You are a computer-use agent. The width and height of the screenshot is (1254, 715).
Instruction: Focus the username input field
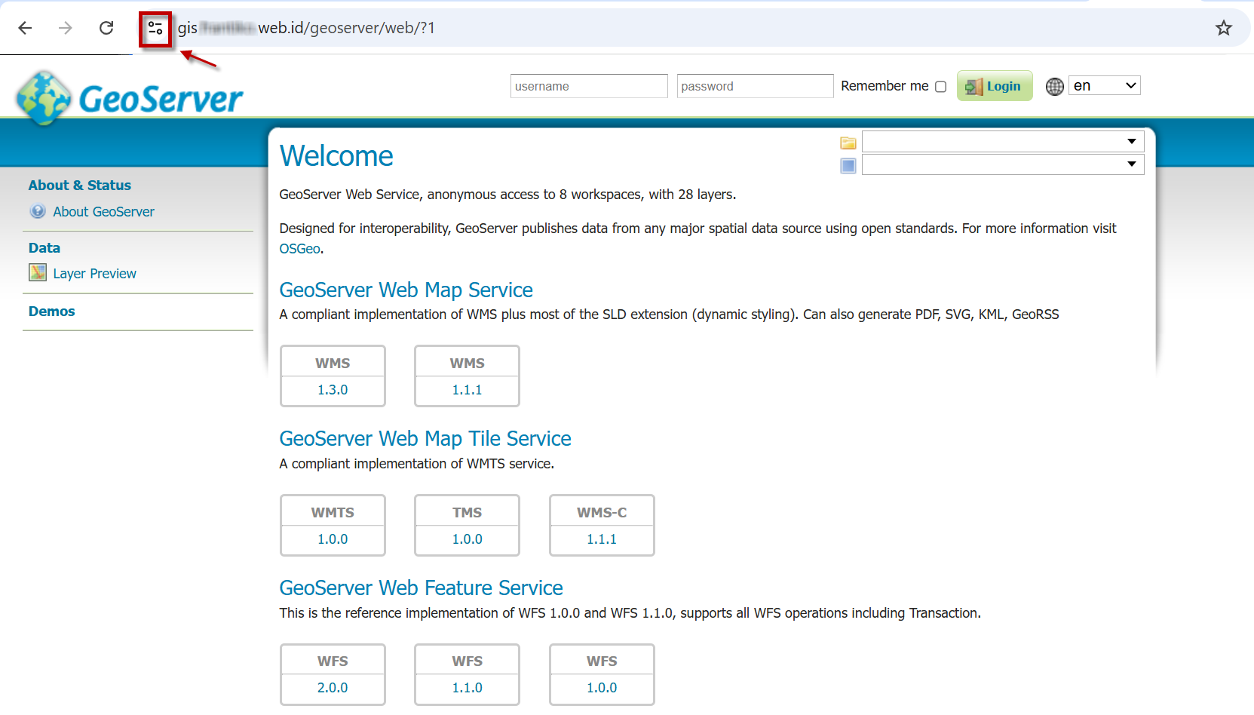click(588, 87)
